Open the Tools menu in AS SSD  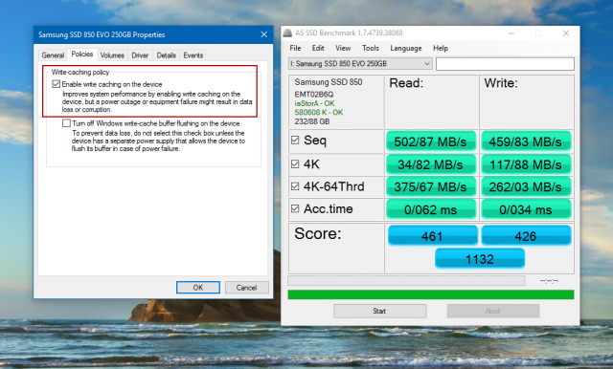(371, 48)
